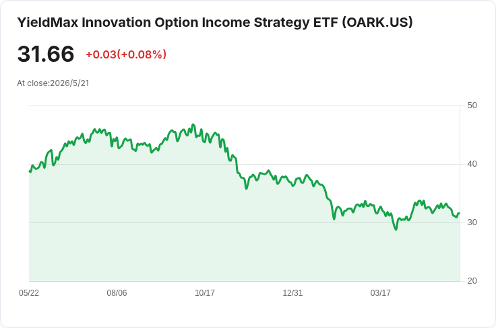Click the At close:2026/5/21 timestamp

pyautogui.click(x=53, y=83)
